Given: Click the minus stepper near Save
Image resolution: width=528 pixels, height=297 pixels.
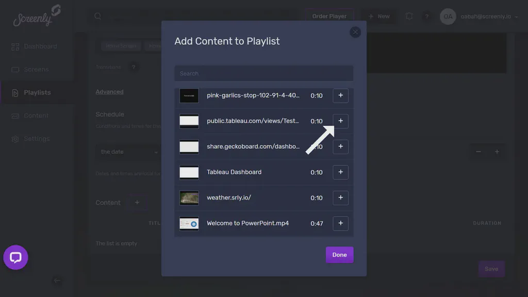Looking at the screenshot, I should point(478,152).
